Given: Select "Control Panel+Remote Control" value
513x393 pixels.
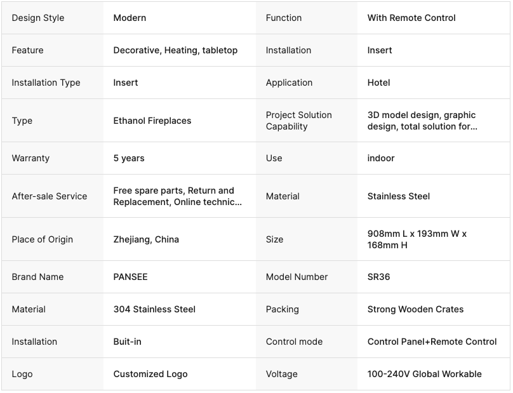Looking at the screenshot, I should tap(432, 342).
